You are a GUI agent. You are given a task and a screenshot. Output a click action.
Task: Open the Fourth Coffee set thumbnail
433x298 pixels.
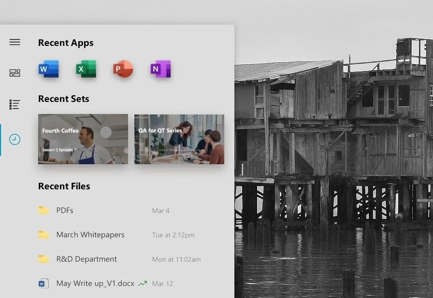tap(83, 139)
